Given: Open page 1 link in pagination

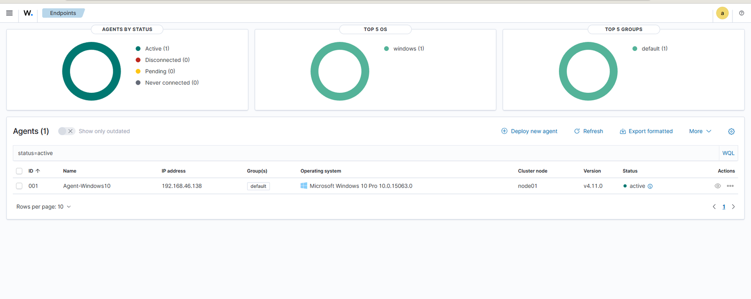Looking at the screenshot, I should click(x=724, y=207).
